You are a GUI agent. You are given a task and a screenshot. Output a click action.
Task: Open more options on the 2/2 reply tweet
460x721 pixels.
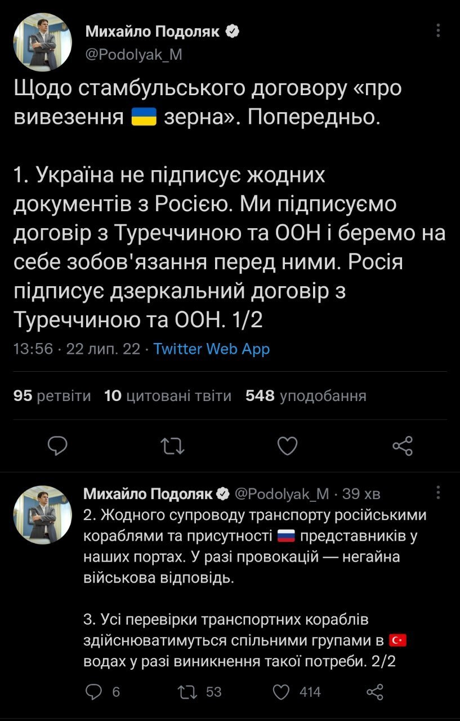[439, 493]
